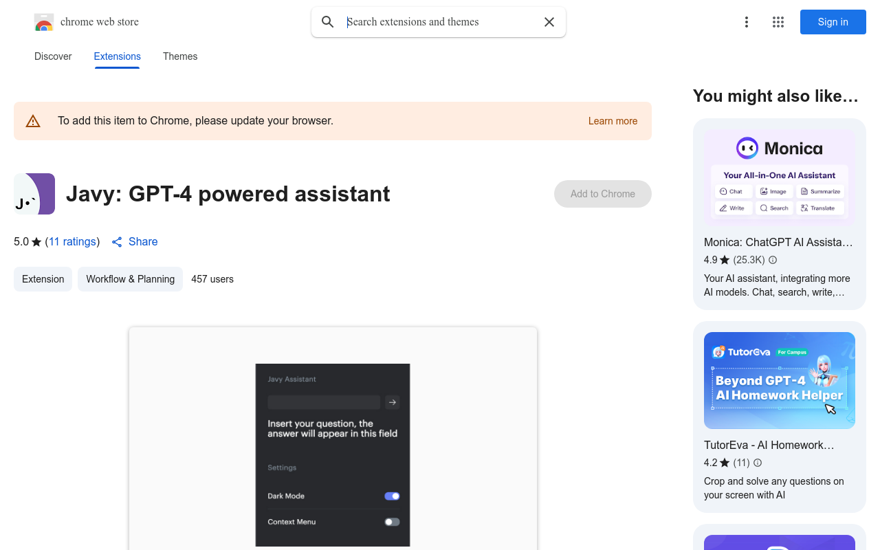Viewport: 880px width, 550px height.
Task: Open the 11 ratings link
Action: pos(72,242)
